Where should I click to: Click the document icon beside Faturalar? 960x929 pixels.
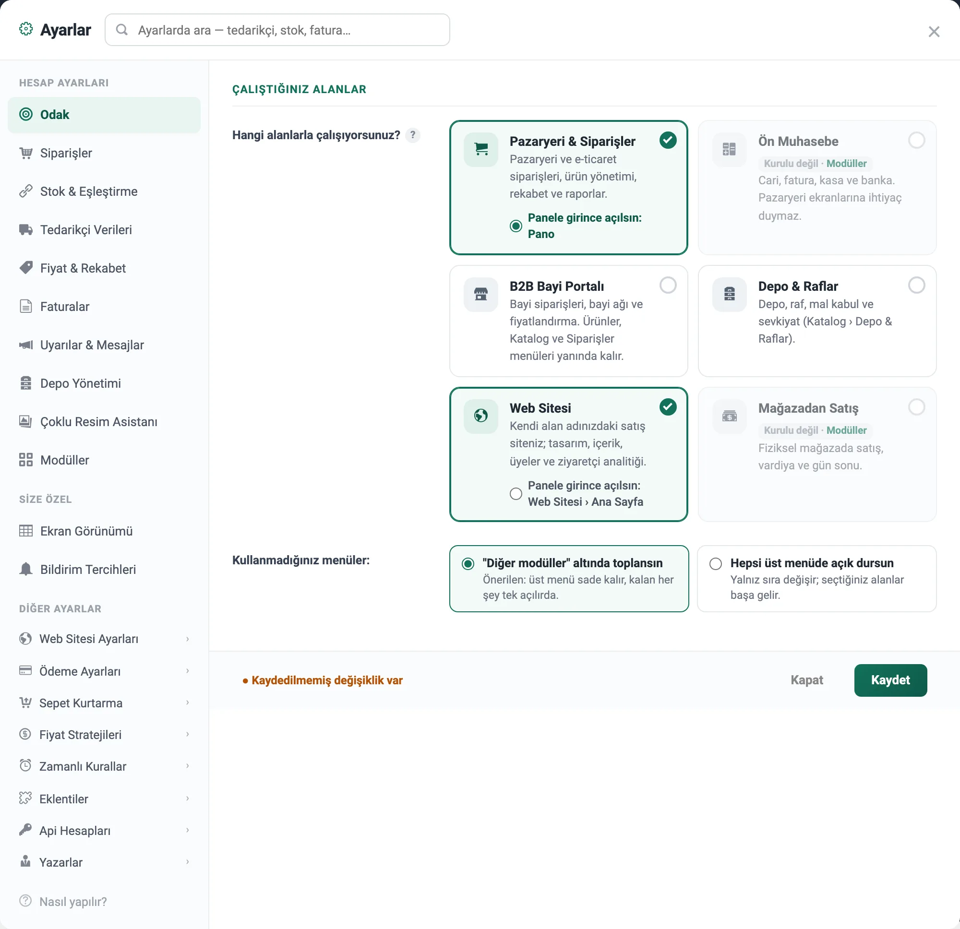[26, 307]
